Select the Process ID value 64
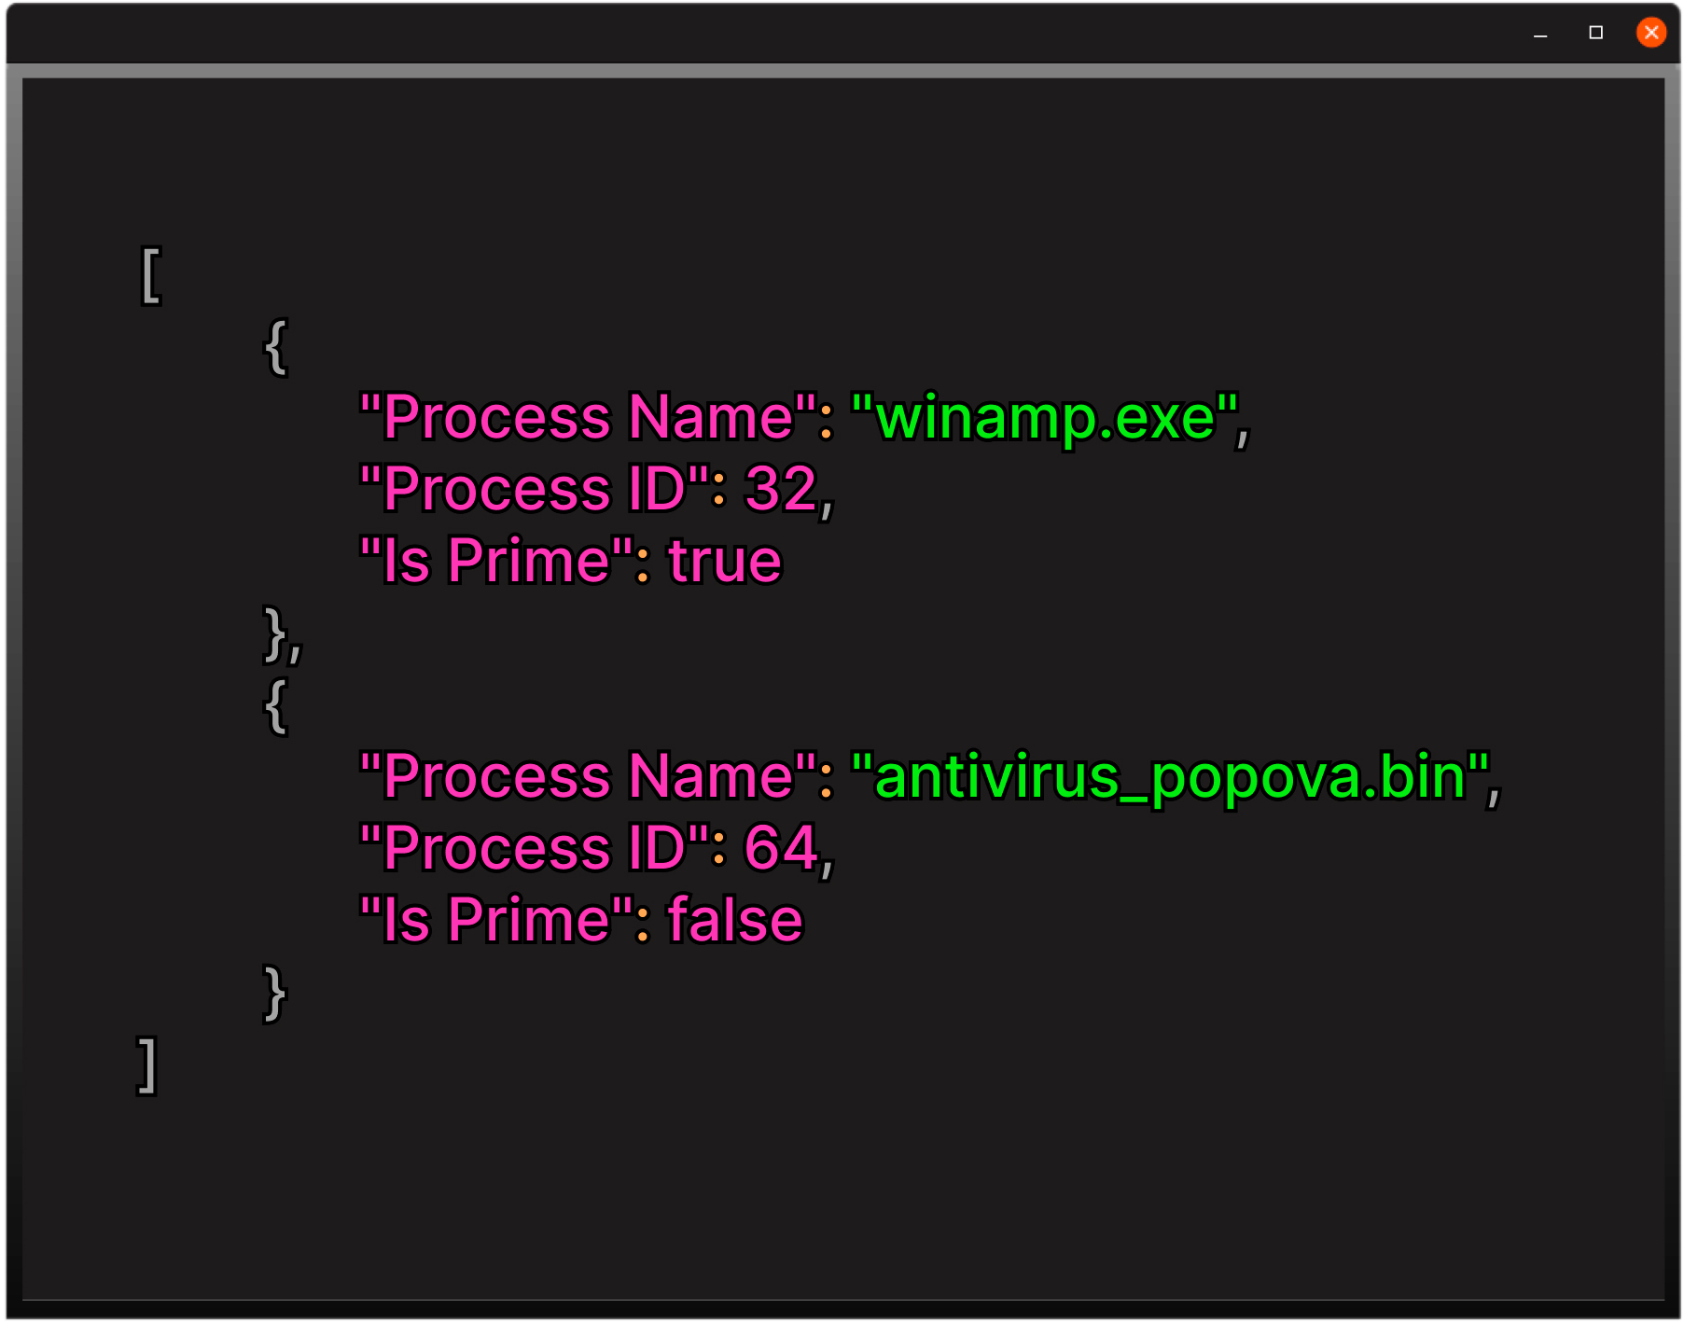Viewport: 1684px width, 1322px height. 781,848
